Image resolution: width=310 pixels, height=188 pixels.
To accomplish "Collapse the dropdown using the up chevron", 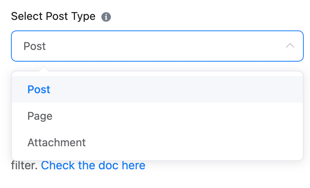I will click(x=290, y=46).
